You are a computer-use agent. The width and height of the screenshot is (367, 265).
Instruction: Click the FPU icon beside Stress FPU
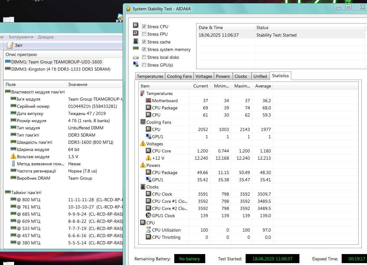click(136, 33)
